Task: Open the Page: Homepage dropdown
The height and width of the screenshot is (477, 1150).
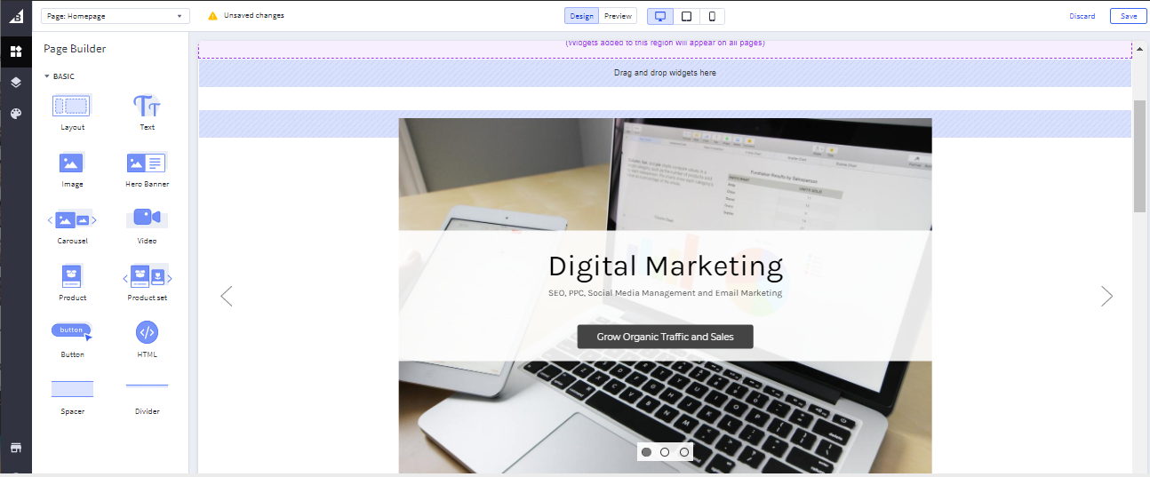Action: (116, 16)
